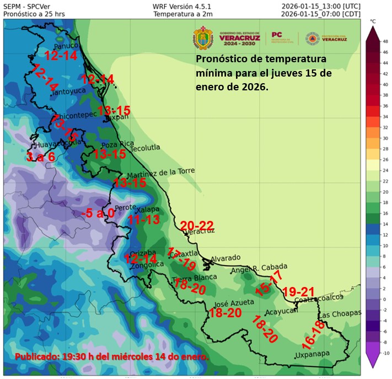Click the Las Choapas city label
Image resolution: width=392 pixels, height=379 pixels.
point(341,314)
